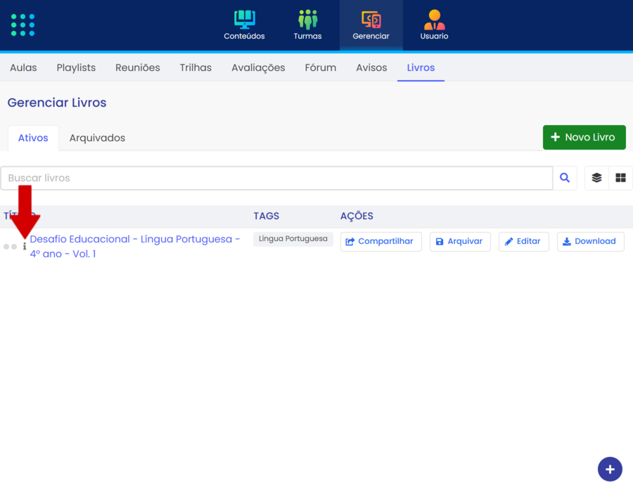Image resolution: width=633 pixels, height=492 pixels.
Task: Click Editar to edit the book
Action: pyautogui.click(x=523, y=241)
